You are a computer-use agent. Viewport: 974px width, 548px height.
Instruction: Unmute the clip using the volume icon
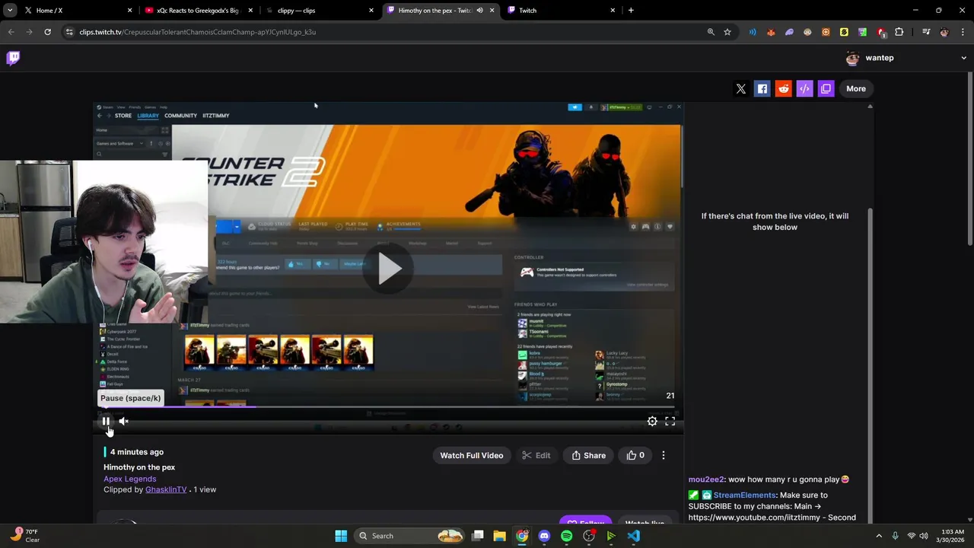(x=123, y=421)
